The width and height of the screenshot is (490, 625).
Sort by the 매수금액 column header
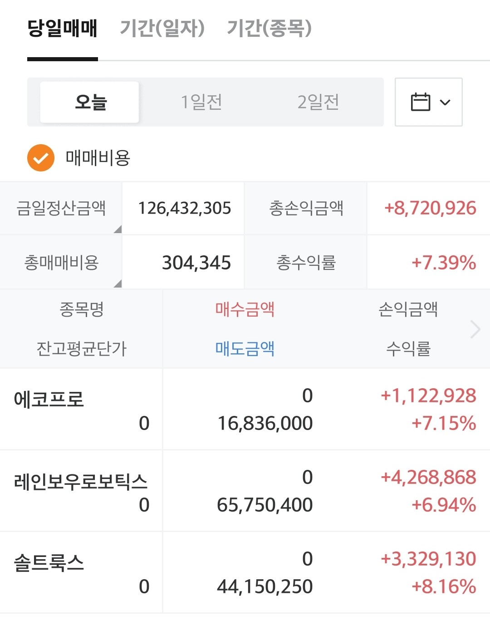(245, 309)
